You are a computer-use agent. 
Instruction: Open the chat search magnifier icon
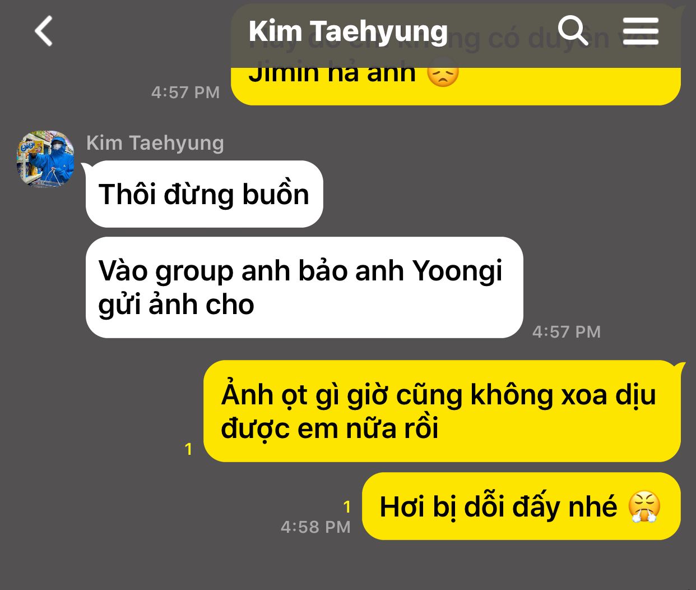573,30
